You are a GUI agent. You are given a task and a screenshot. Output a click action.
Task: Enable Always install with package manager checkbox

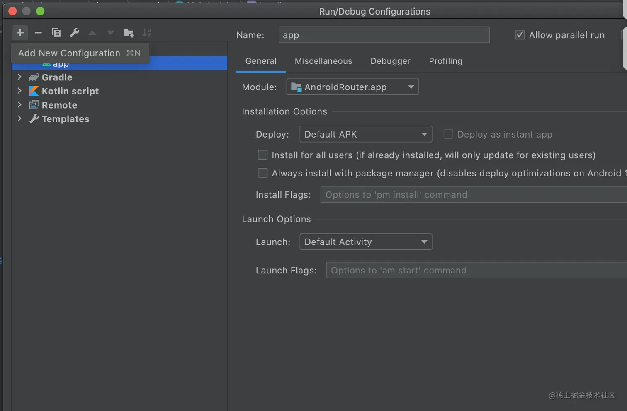[263, 173]
